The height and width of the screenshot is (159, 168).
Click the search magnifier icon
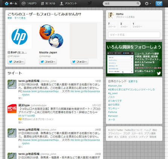138,3
